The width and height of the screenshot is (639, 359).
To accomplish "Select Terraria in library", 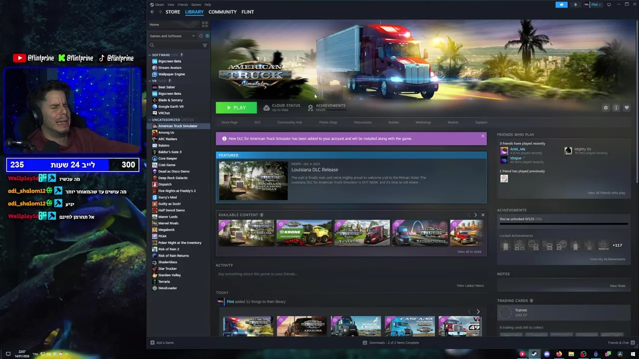I will point(164,281).
